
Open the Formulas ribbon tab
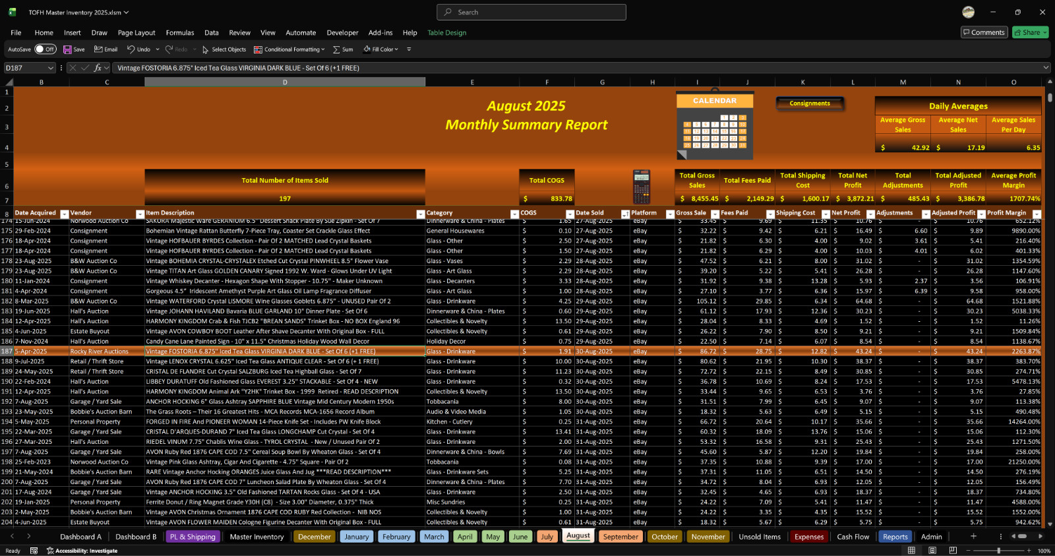(180, 32)
